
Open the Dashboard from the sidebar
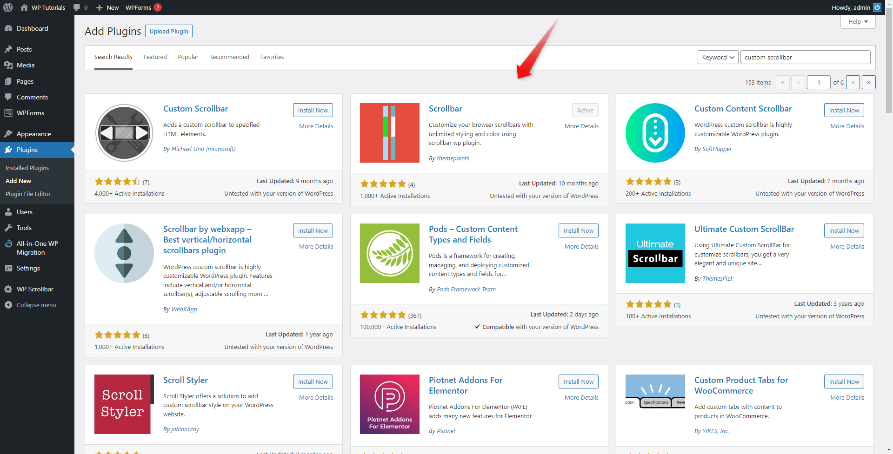click(32, 28)
